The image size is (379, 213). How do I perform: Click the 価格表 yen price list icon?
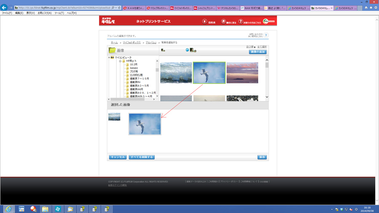(205, 21)
